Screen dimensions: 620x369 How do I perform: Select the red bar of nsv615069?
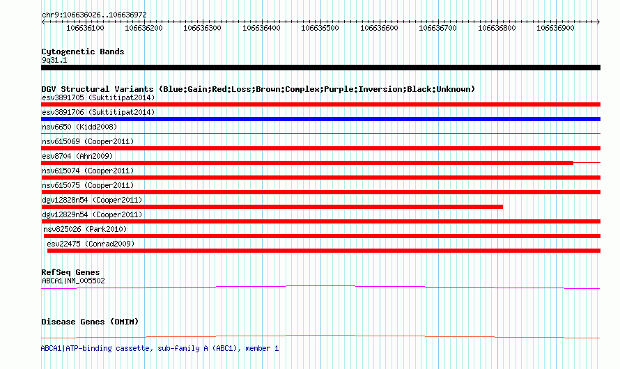[x=320, y=148]
